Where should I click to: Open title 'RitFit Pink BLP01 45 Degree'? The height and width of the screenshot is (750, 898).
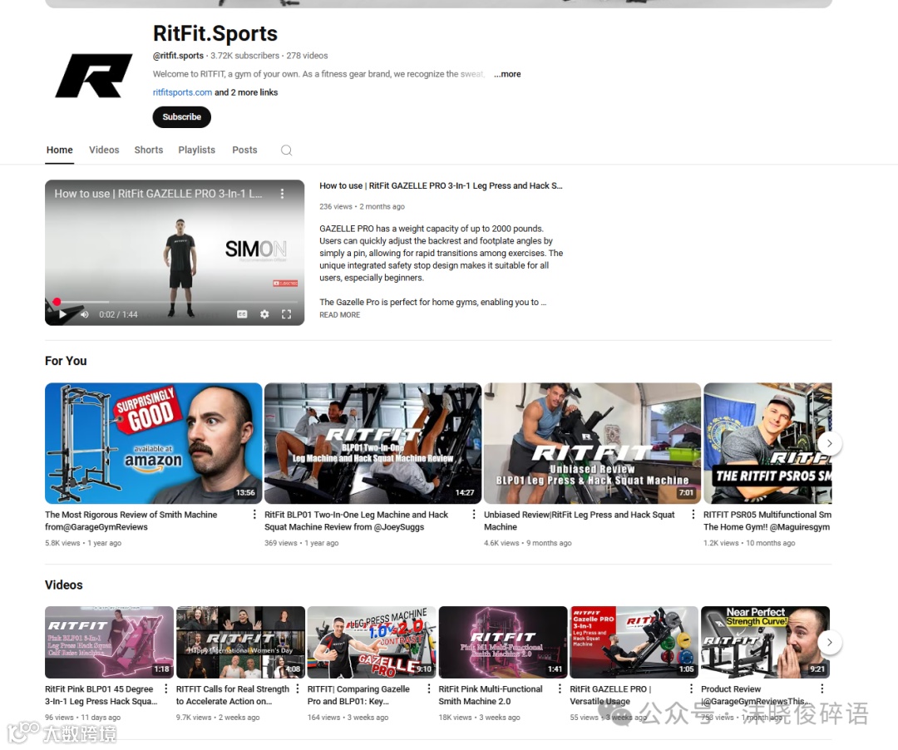coord(101,695)
